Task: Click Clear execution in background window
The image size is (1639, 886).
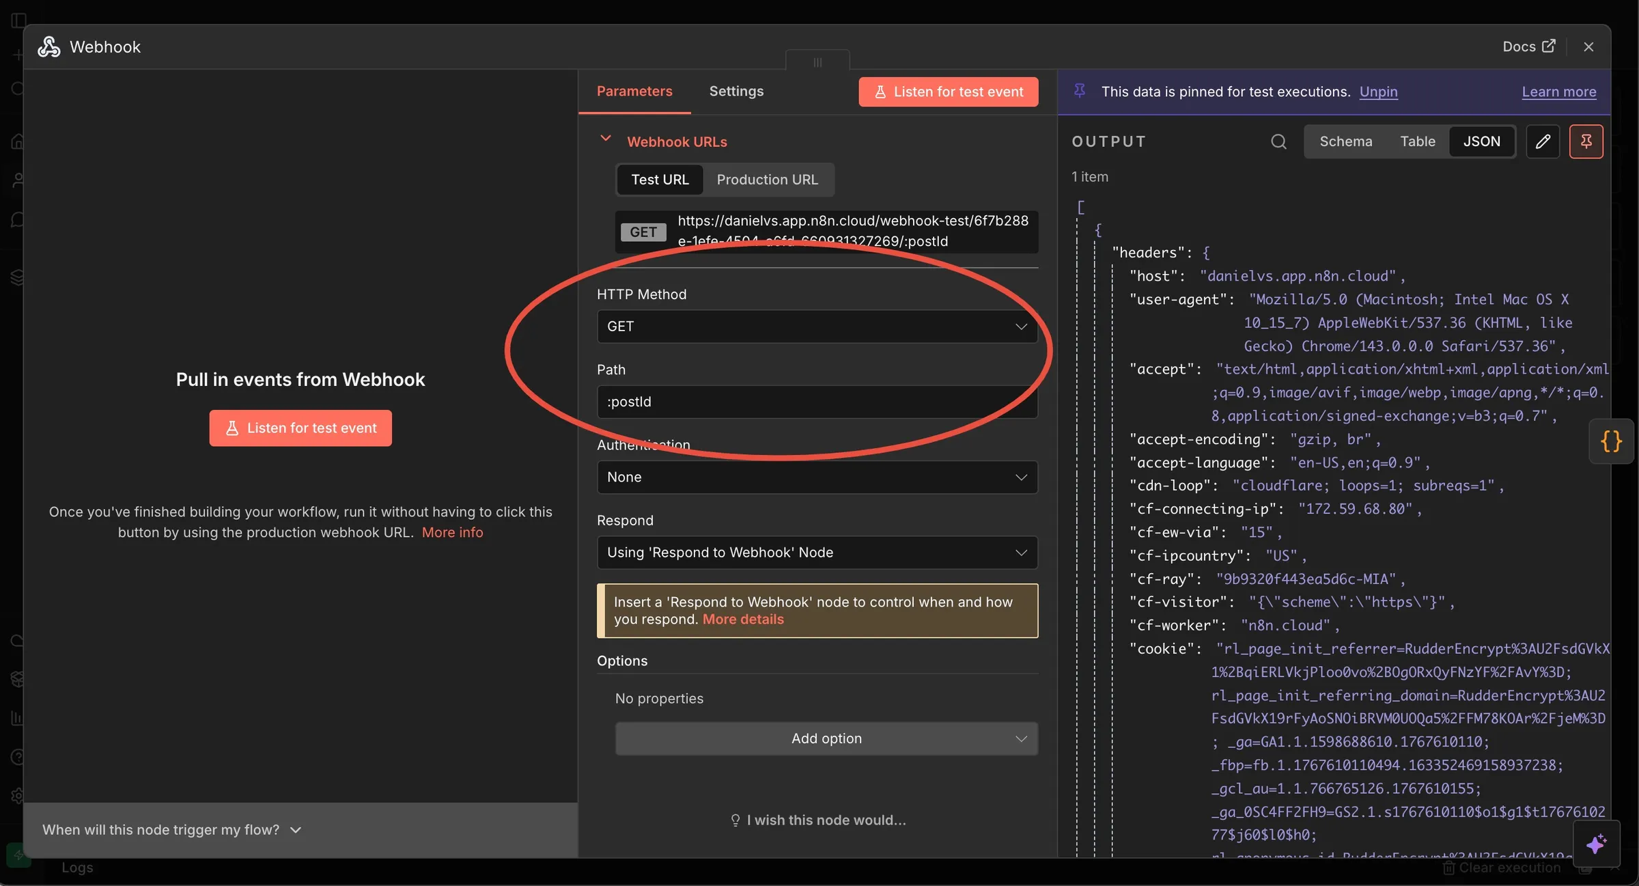Action: (1502, 868)
